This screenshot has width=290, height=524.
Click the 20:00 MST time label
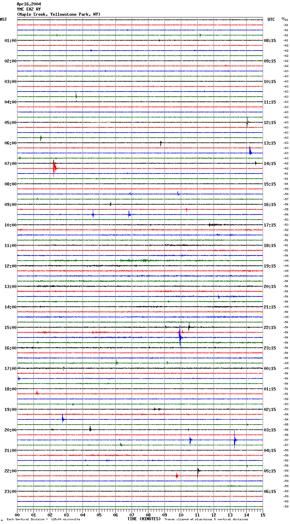click(x=10, y=430)
